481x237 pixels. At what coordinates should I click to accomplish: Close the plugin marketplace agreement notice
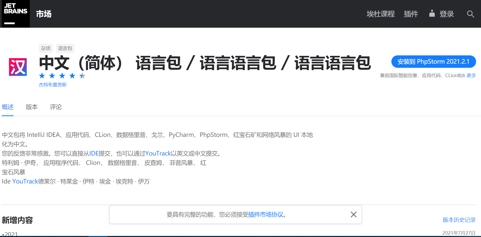[x=354, y=214]
